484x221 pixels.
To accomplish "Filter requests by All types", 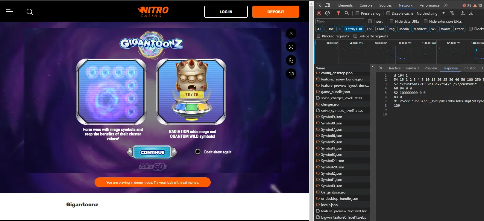I will pyautogui.click(x=319, y=29).
